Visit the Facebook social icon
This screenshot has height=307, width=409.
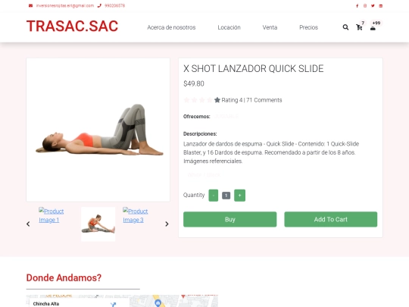pyautogui.click(x=357, y=6)
